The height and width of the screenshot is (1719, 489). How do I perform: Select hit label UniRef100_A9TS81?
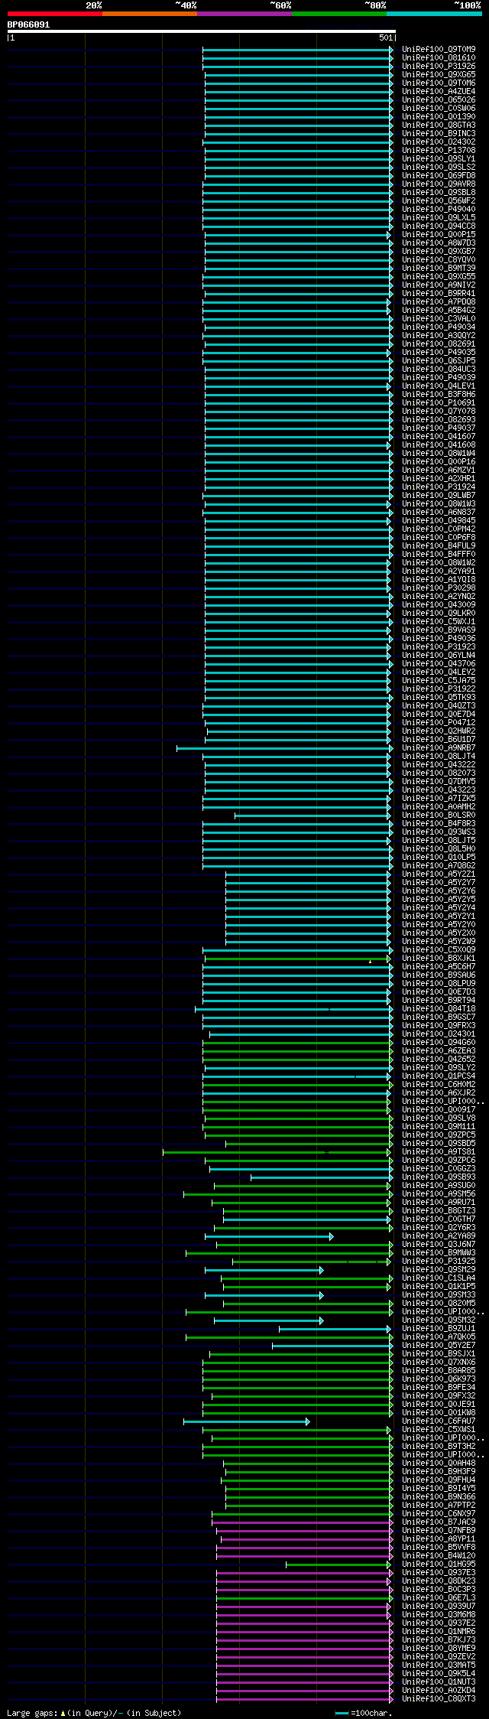[x=439, y=1151]
